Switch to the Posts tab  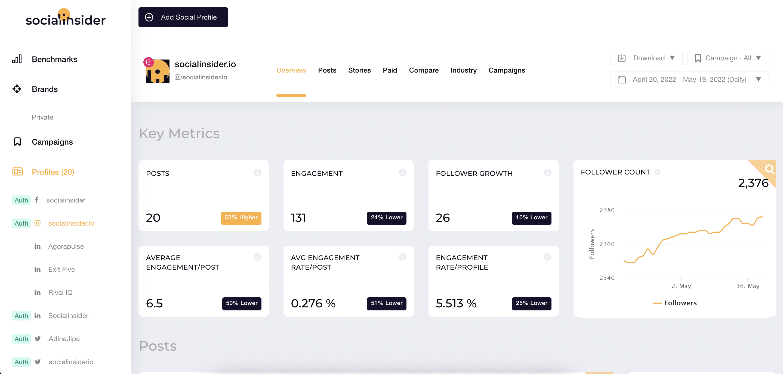(327, 70)
